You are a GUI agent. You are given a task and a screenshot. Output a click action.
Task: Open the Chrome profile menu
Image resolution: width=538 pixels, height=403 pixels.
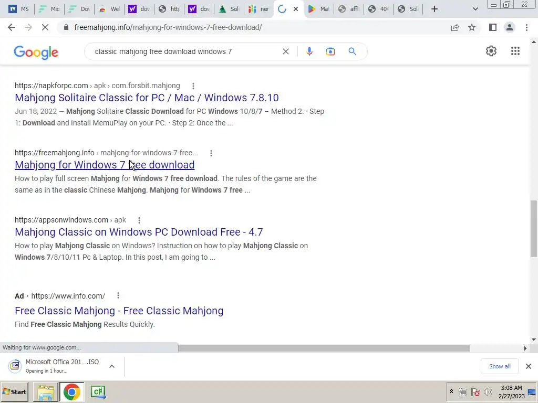click(510, 27)
